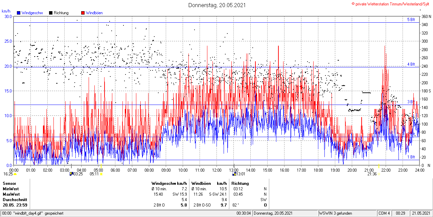Click the Windböen km/h column header

209,183
